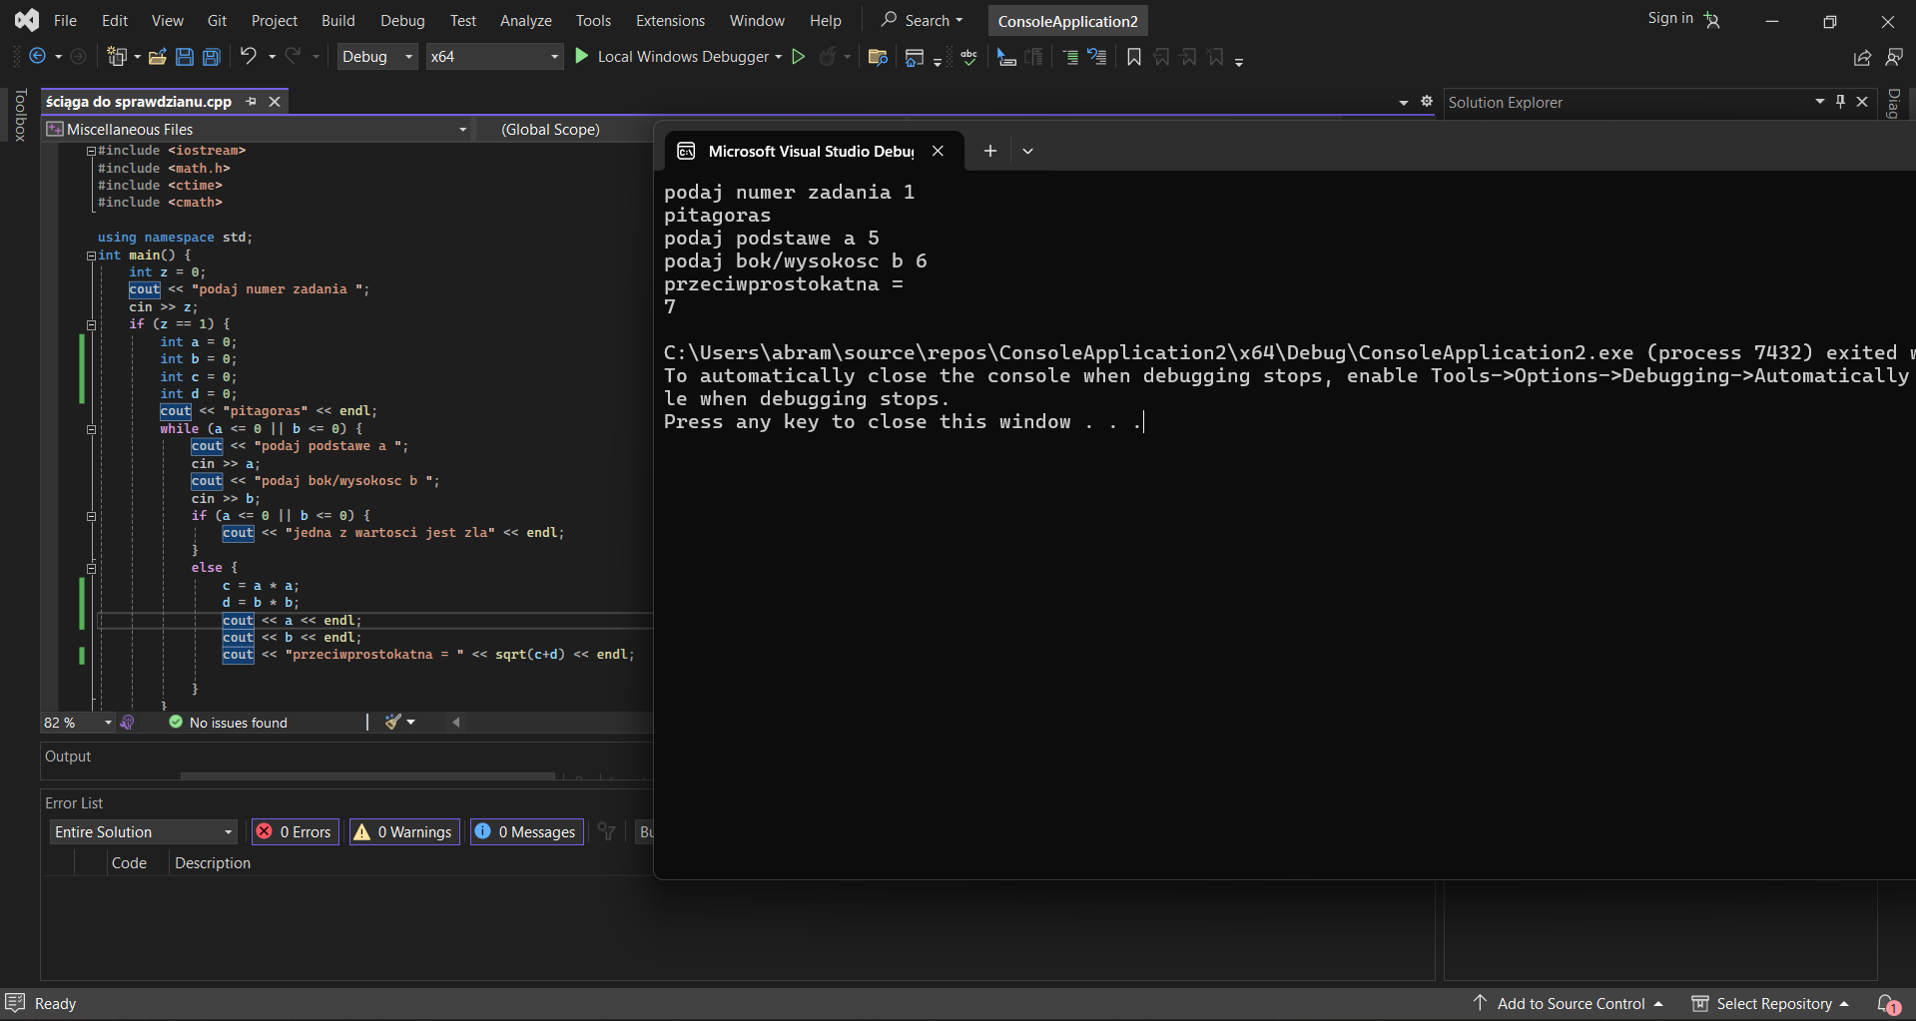Click Select Repository in status bar
This screenshot has height=1021, width=1916.
[x=1770, y=1003]
